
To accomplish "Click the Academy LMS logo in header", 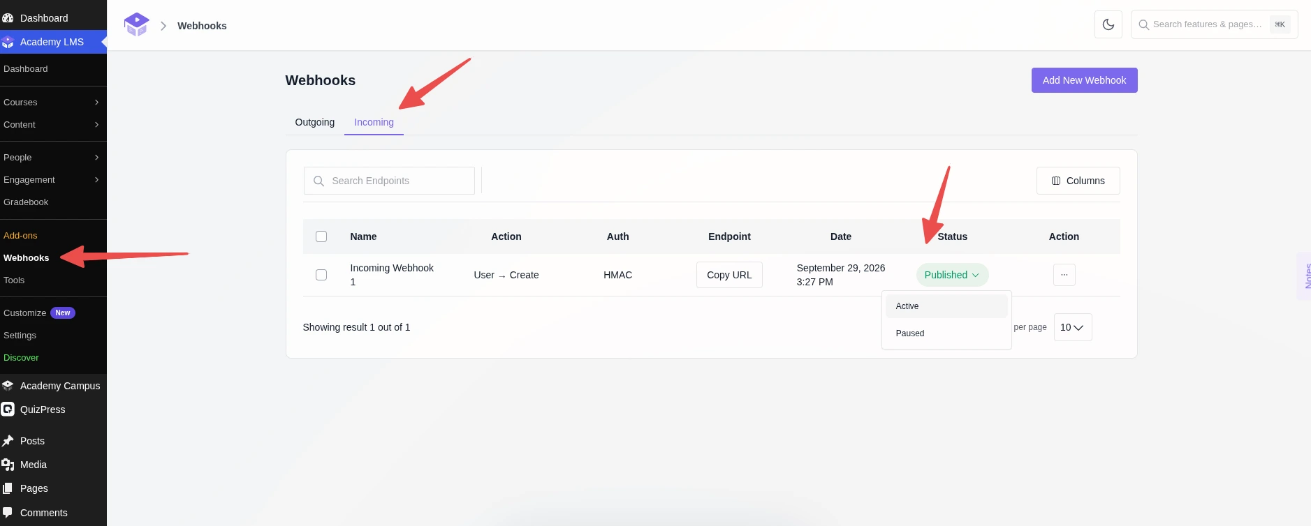I will (x=136, y=25).
